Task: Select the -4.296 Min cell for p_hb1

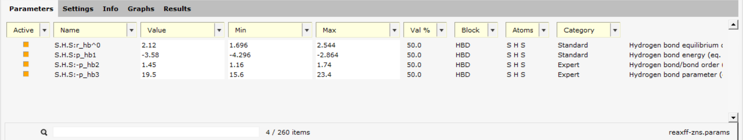Action: coord(270,55)
